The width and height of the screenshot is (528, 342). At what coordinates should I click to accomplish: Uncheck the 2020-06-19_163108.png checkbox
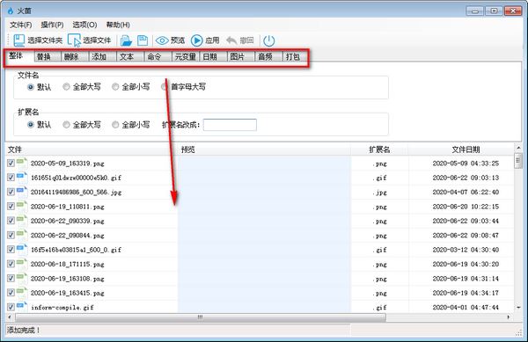(x=11, y=279)
